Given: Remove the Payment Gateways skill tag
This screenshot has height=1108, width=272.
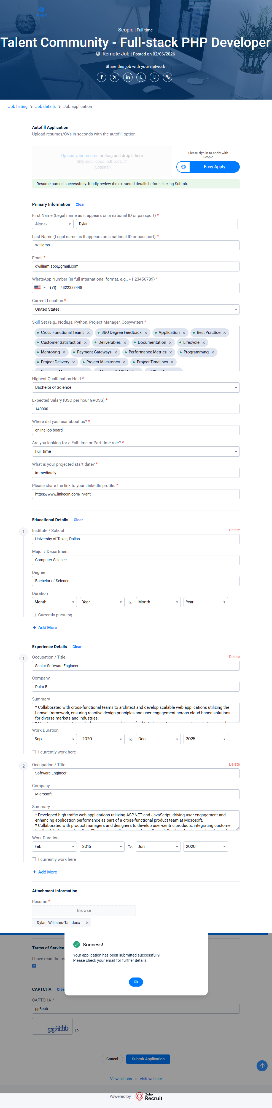Looking at the screenshot, I should point(115,352).
